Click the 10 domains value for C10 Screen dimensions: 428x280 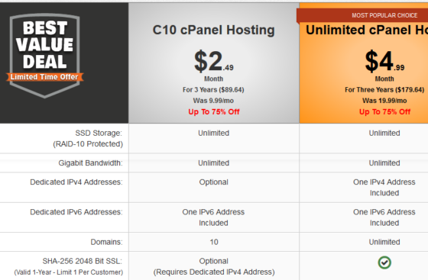point(214,242)
